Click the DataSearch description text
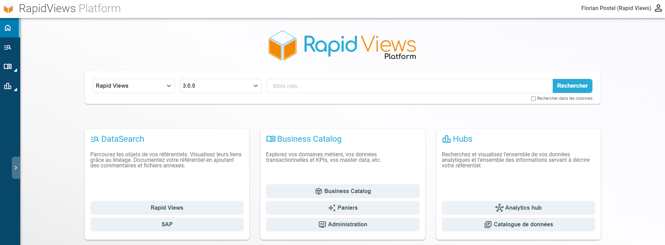This screenshot has width=665, height=245. point(166,160)
